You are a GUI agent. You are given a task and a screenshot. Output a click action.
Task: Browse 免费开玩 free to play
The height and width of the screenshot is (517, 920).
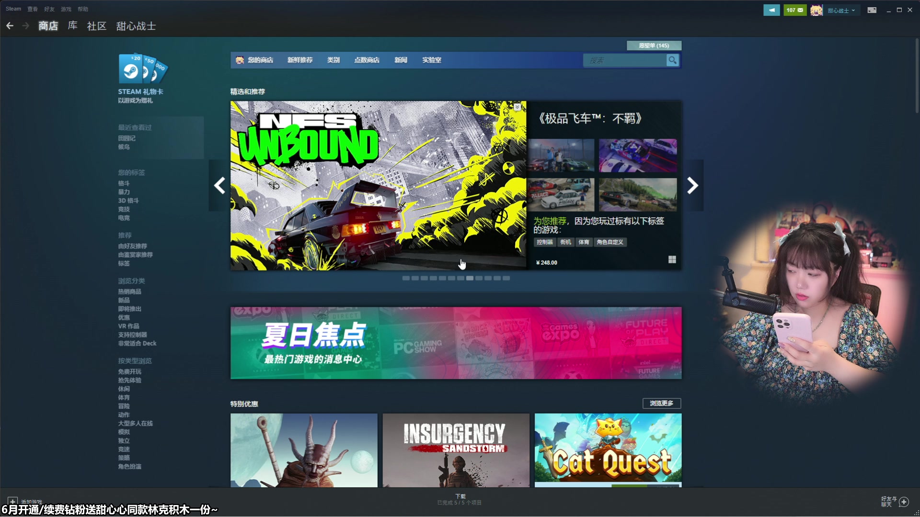coord(130,371)
